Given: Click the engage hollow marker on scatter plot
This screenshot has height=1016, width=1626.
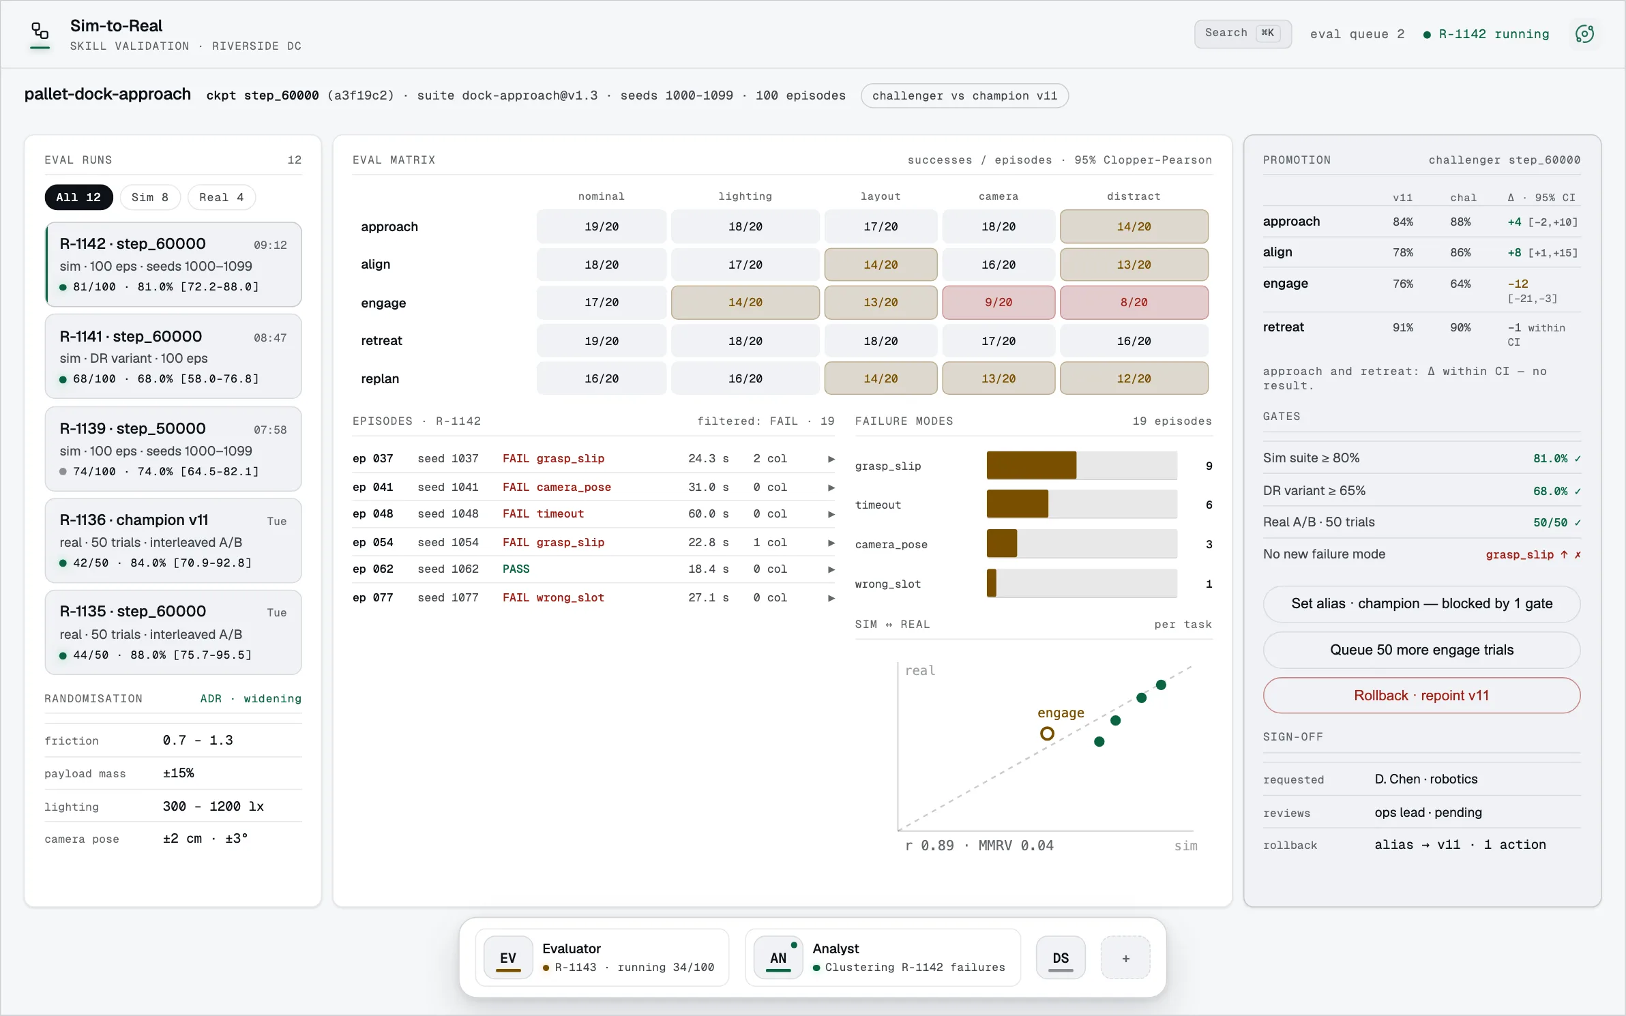Looking at the screenshot, I should click(x=1047, y=734).
